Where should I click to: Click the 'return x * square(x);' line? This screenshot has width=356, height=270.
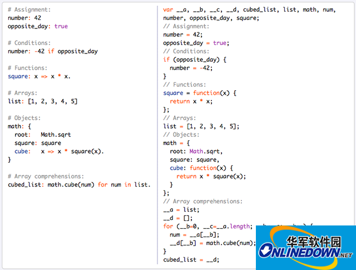coord(211,176)
